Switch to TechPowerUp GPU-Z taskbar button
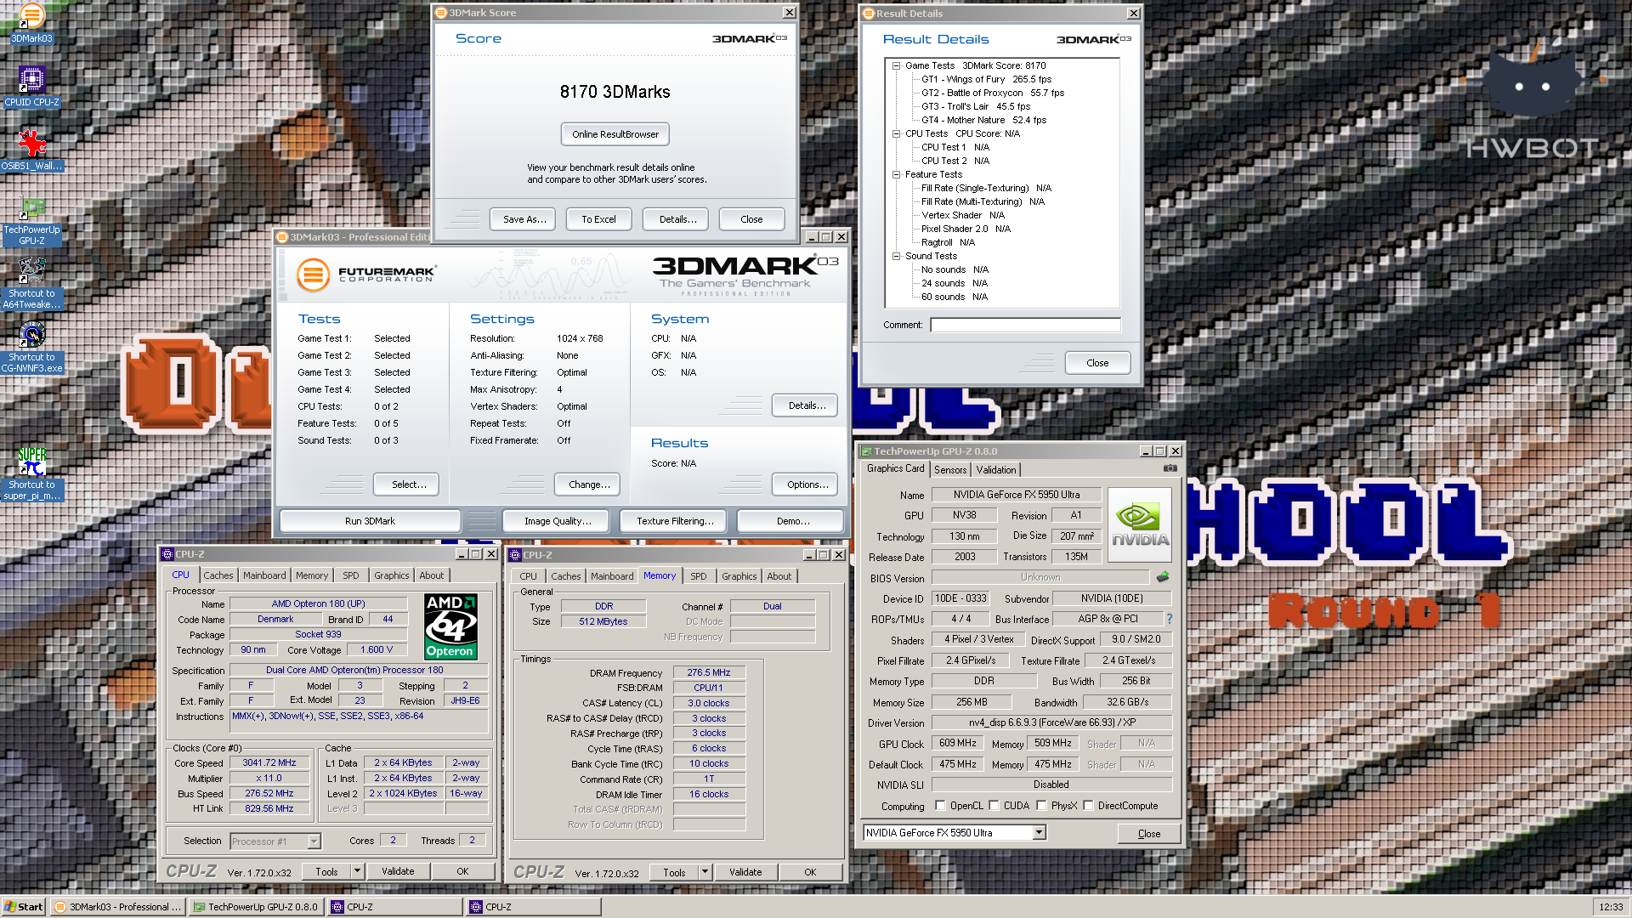 256,907
